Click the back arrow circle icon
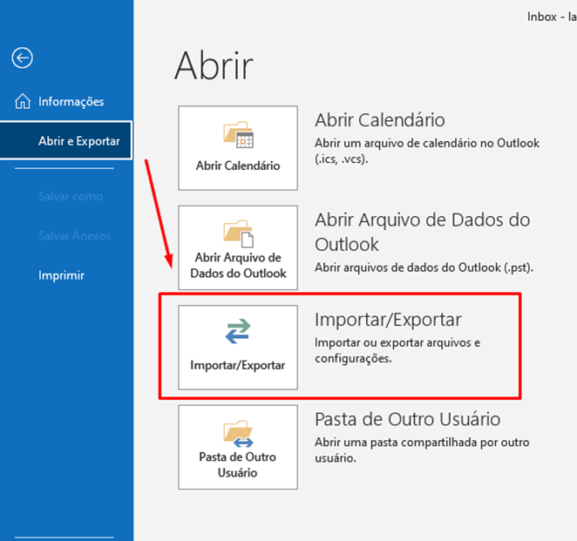The width and height of the screenshot is (577, 541). [x=22, y=57]
